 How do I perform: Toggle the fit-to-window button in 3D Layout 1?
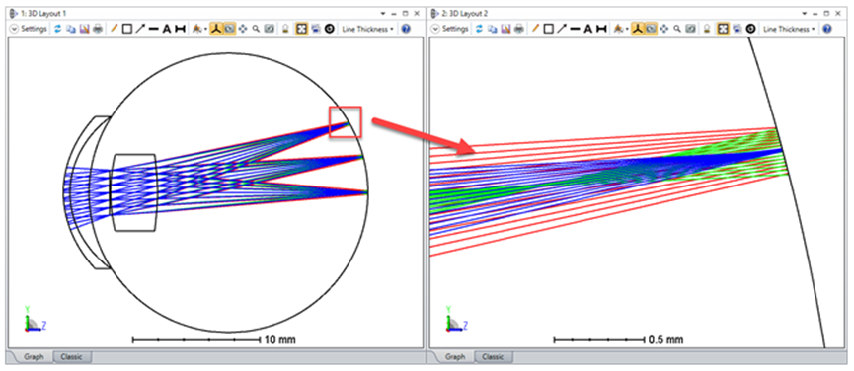coord(301,29)
